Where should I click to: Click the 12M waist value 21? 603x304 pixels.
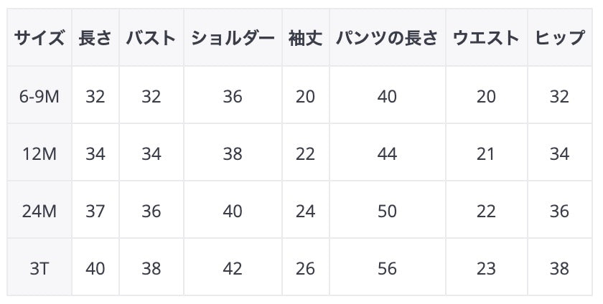486,153
